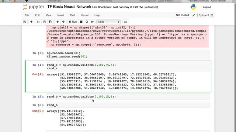
Task: Click into the rand_a uniform code cell
Action: (x=128, y=67)
